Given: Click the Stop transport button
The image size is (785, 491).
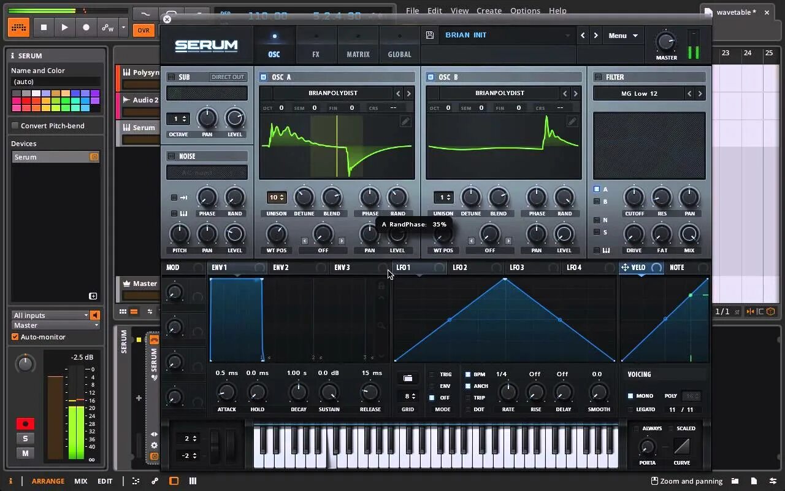Looking at the screenshot, I should tap(44, 27).
